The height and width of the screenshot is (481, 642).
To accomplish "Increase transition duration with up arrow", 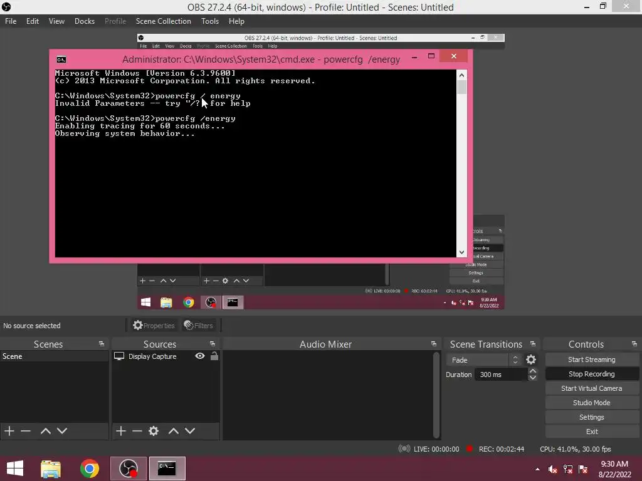I will tap(533, 371).
